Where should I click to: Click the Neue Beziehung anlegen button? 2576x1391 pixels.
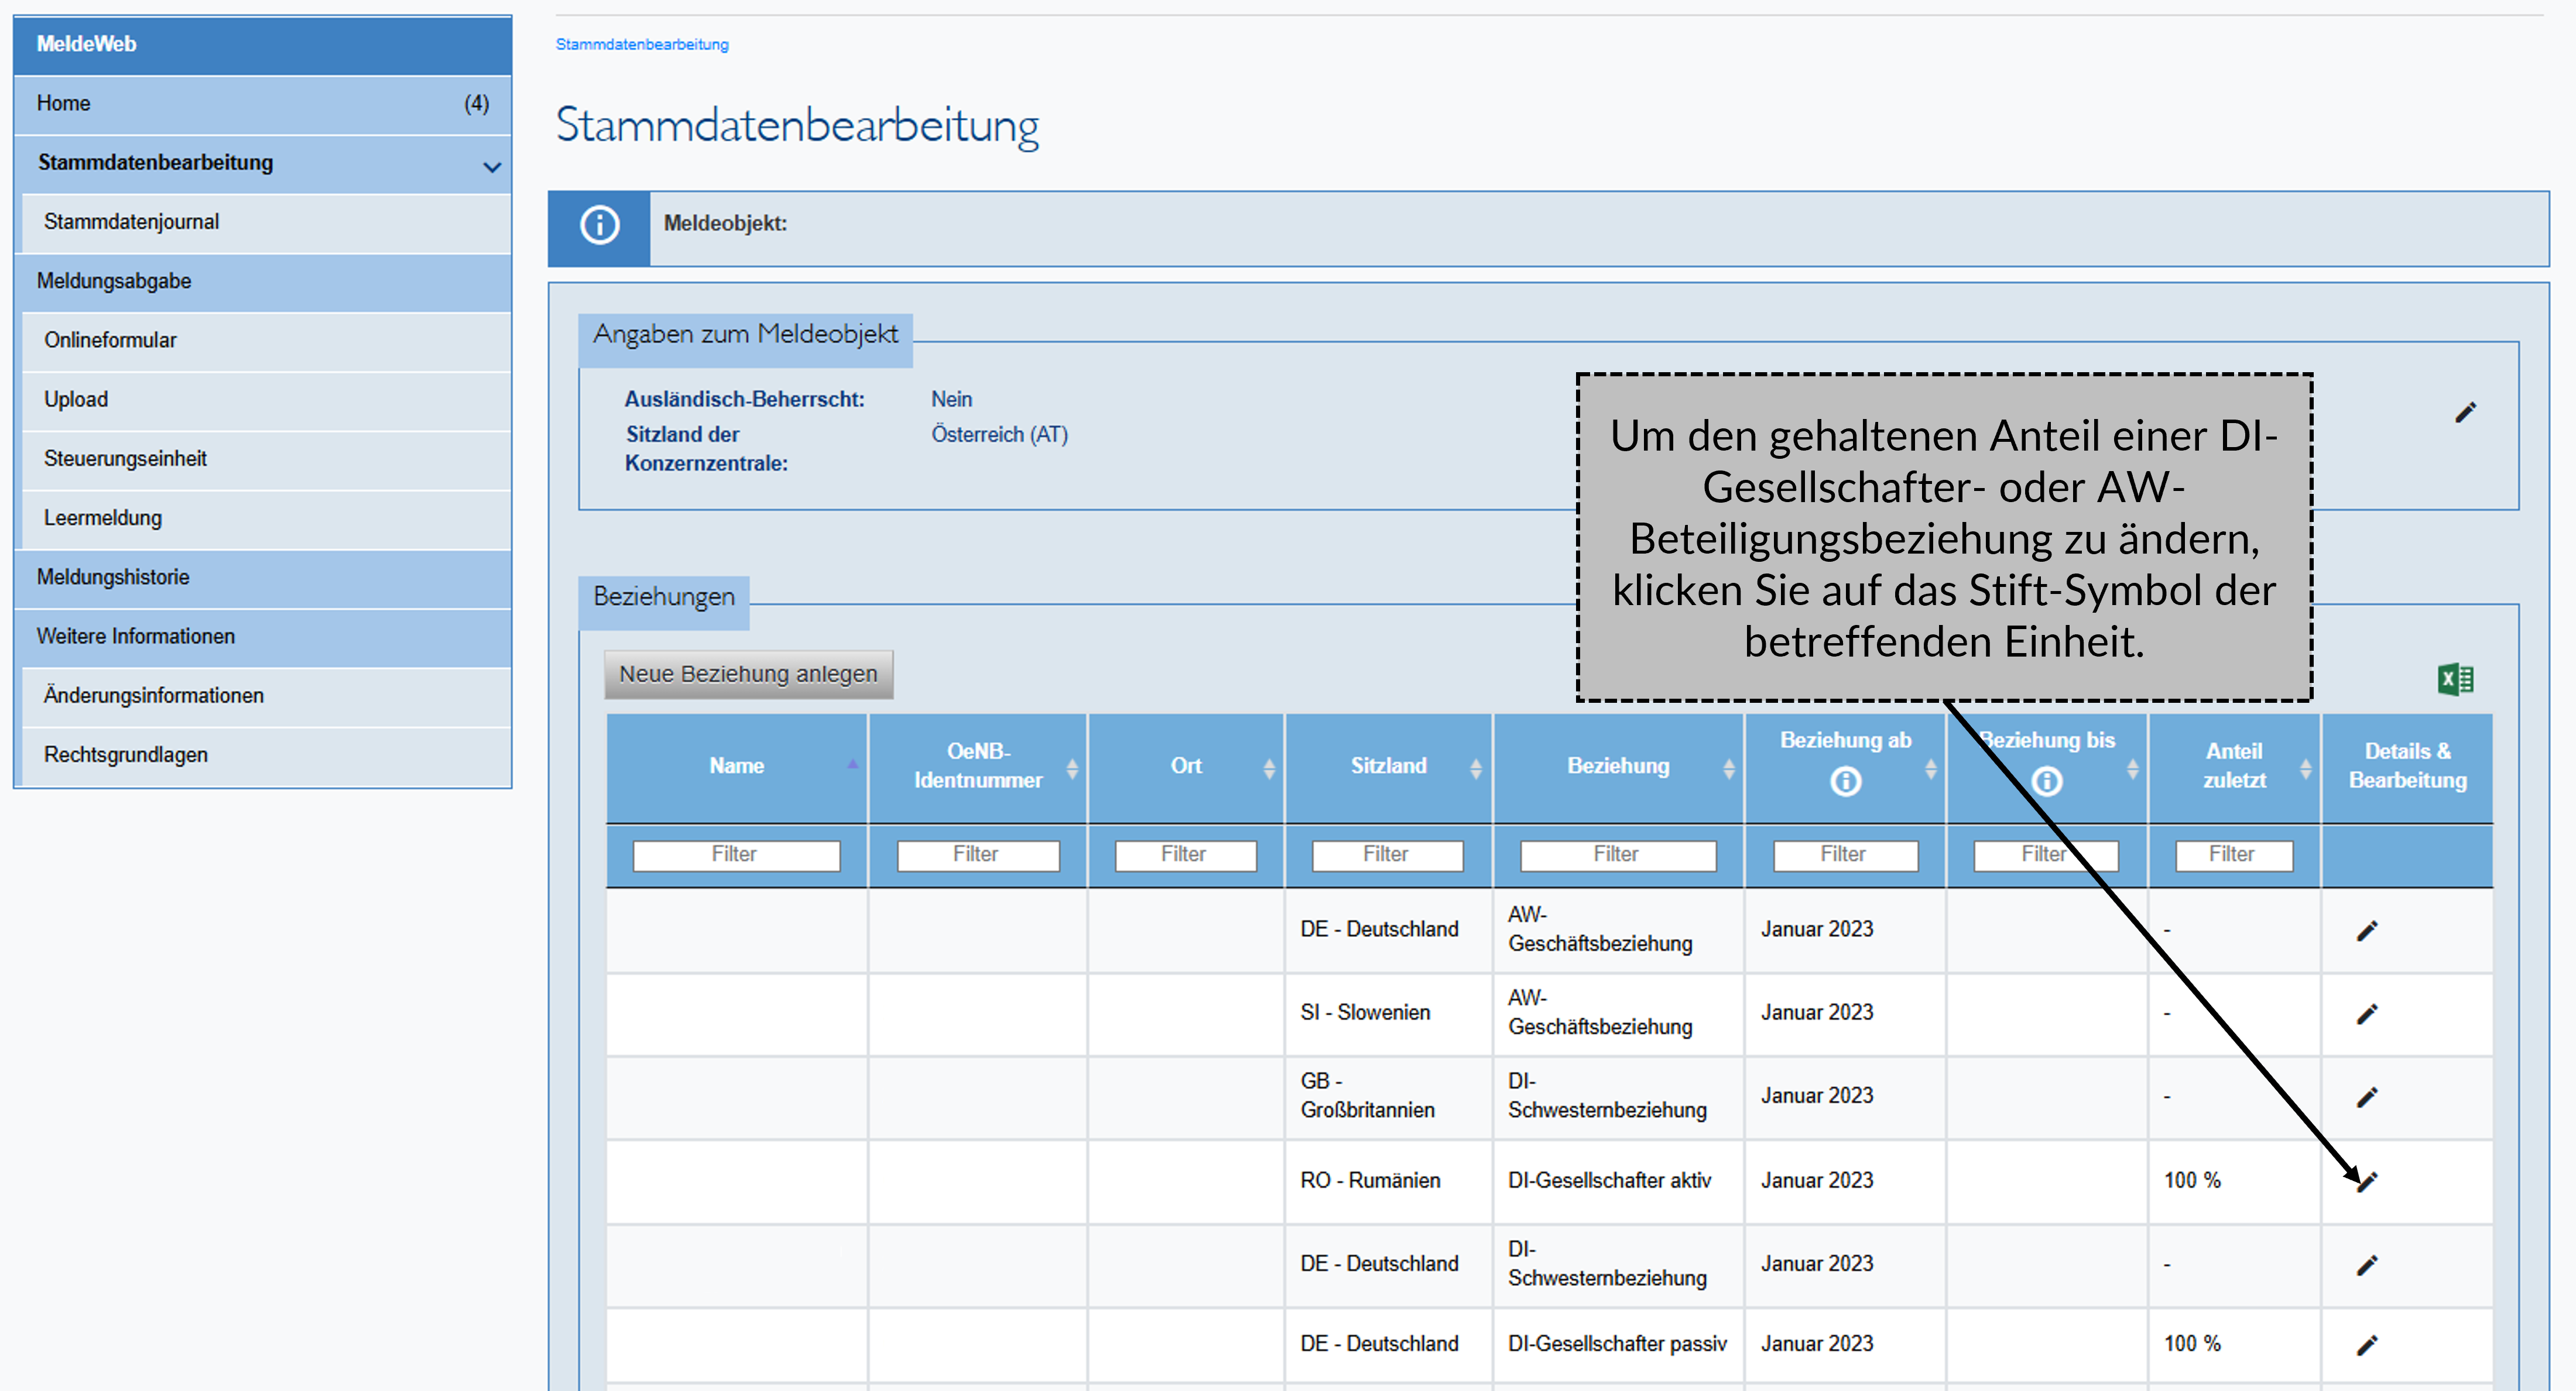[748, 674]
